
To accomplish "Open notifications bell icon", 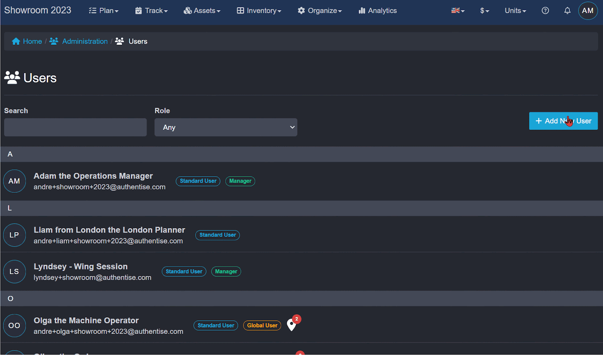I will click(567, 11).
